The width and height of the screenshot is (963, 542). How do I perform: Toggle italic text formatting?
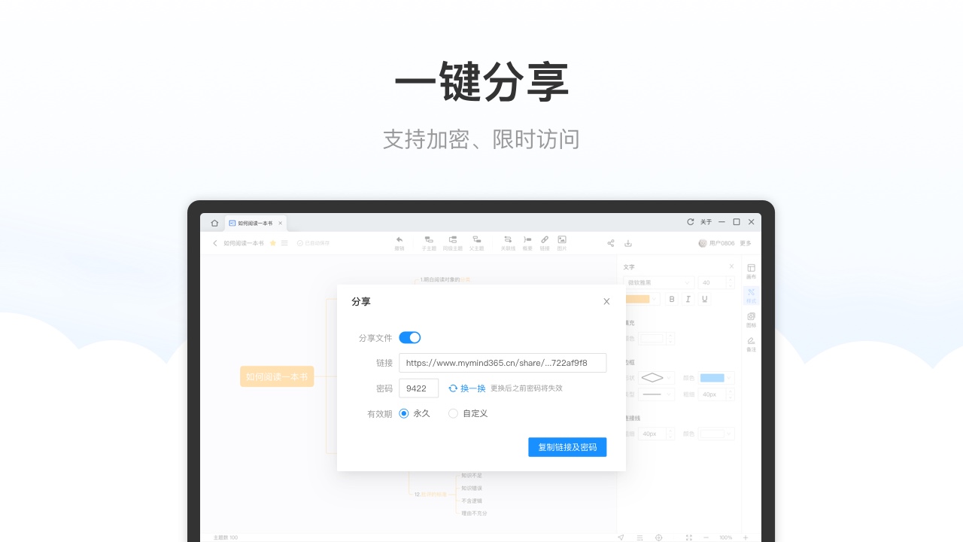(x=688, y=299)
